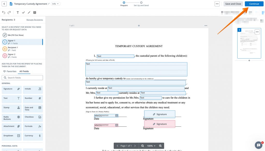Go to next page in page navigator
265x151 pixels.
(135, 146)
